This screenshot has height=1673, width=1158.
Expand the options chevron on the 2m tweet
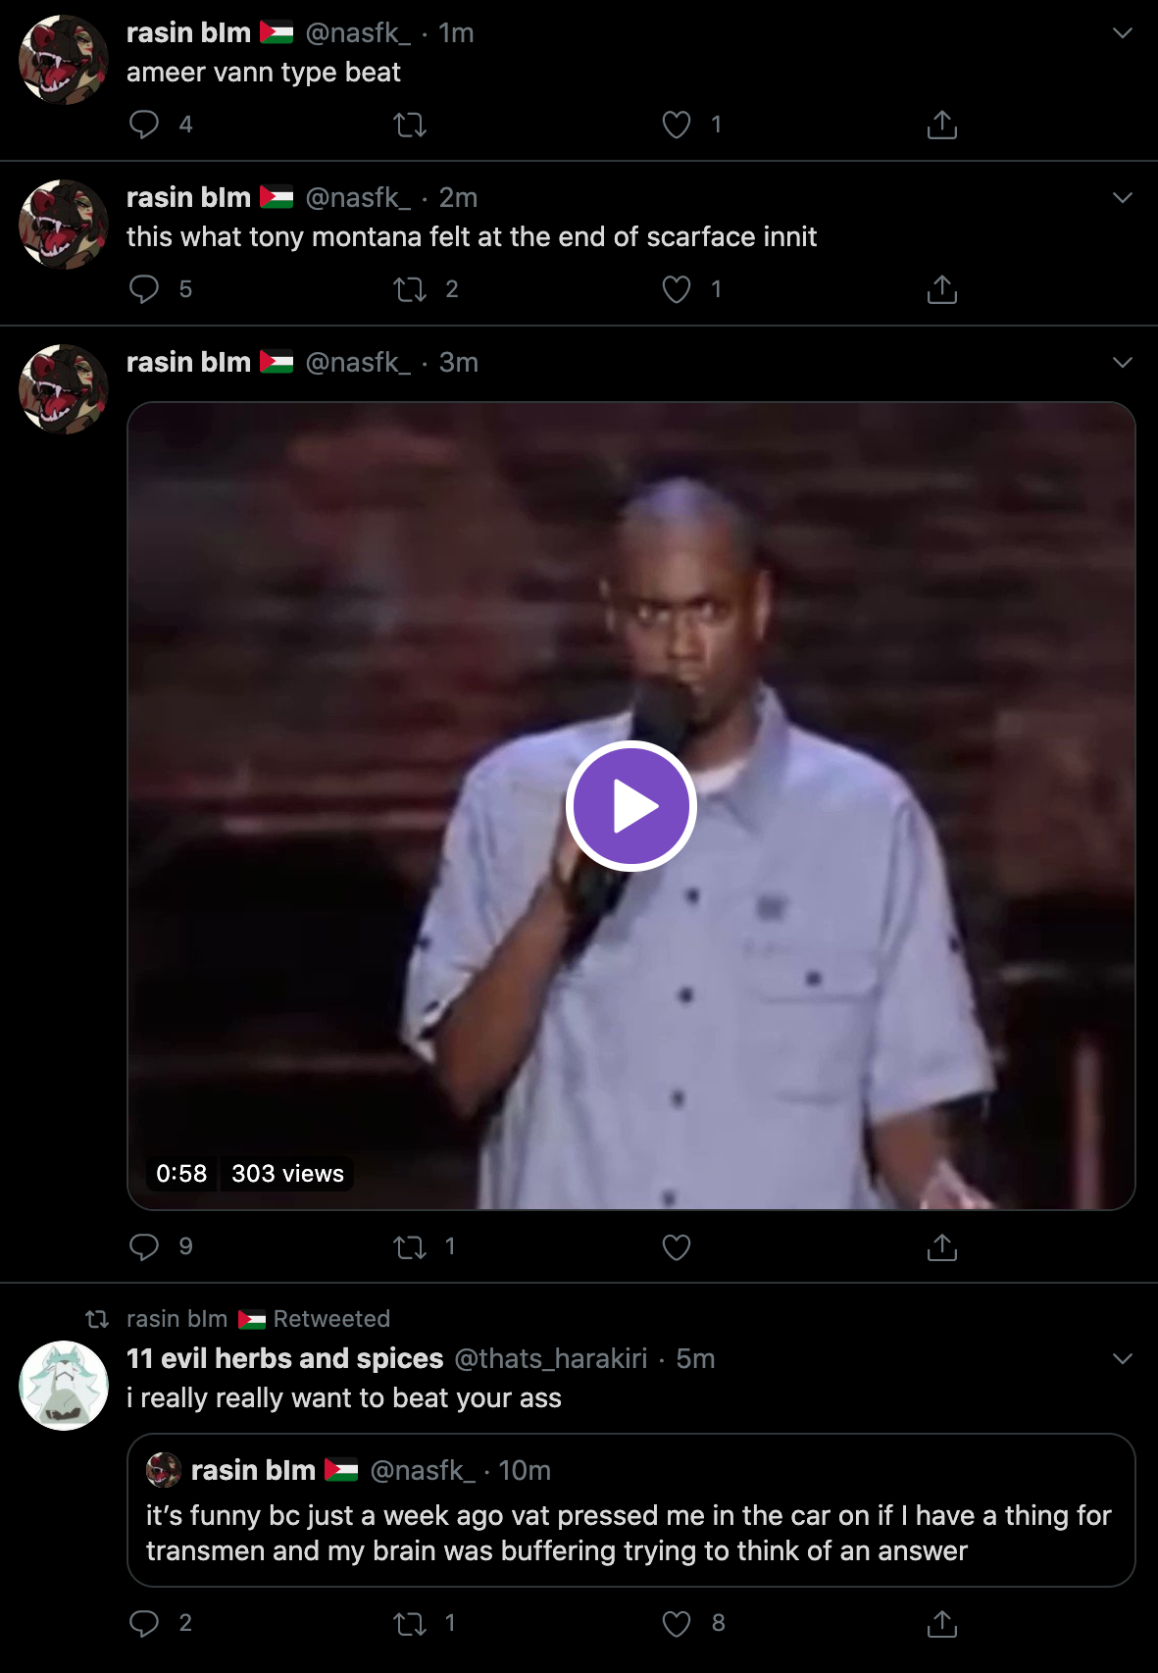[x=1124, y=198]
